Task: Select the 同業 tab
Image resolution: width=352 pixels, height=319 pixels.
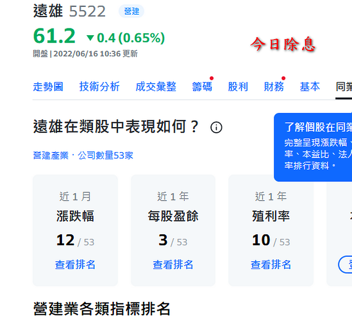Action: coord(344,87)
